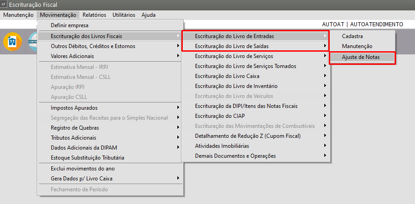Screen dimensions: 415x204
Task: Select Exclui movimentos do ano
Action: pos(83,168)
